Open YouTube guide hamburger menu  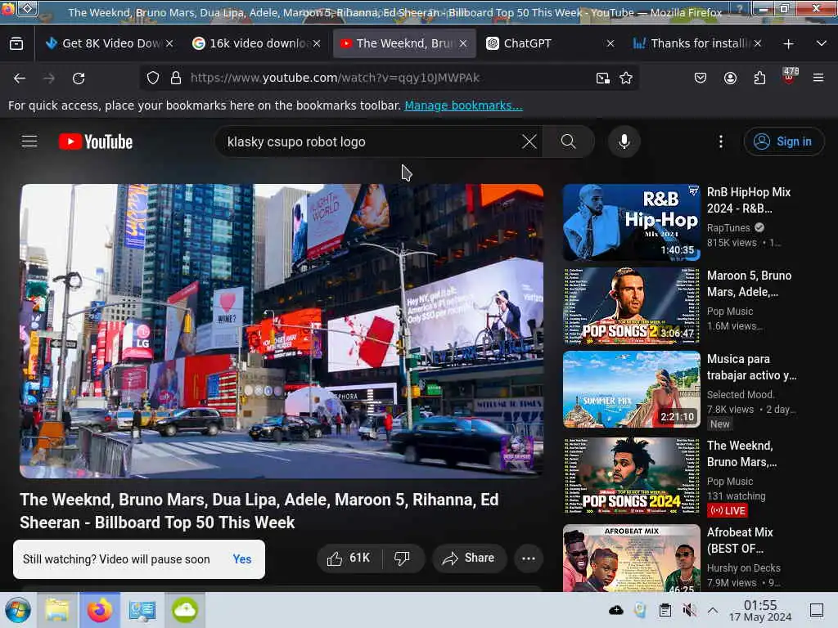tap(29, 141)
